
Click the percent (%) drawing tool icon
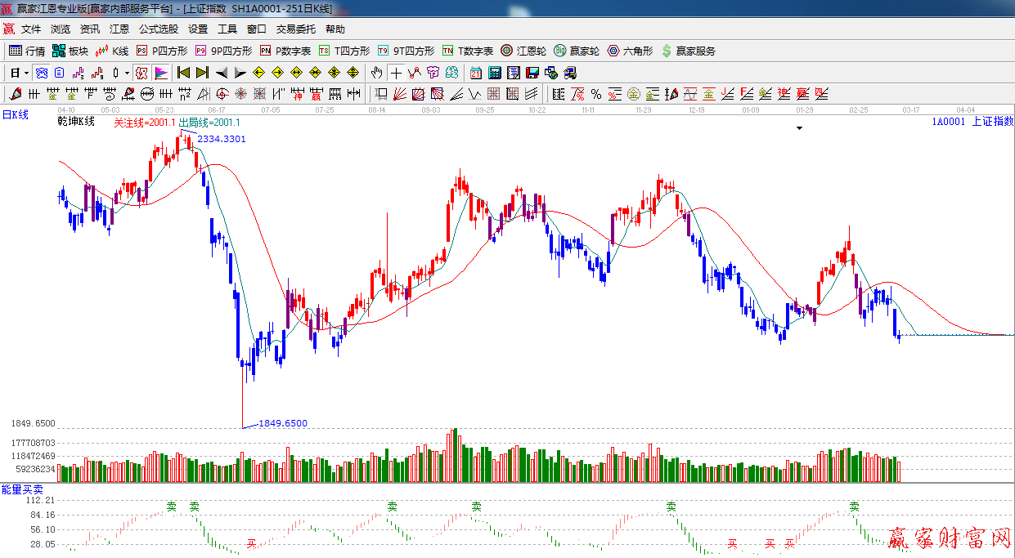click(595, 94)
